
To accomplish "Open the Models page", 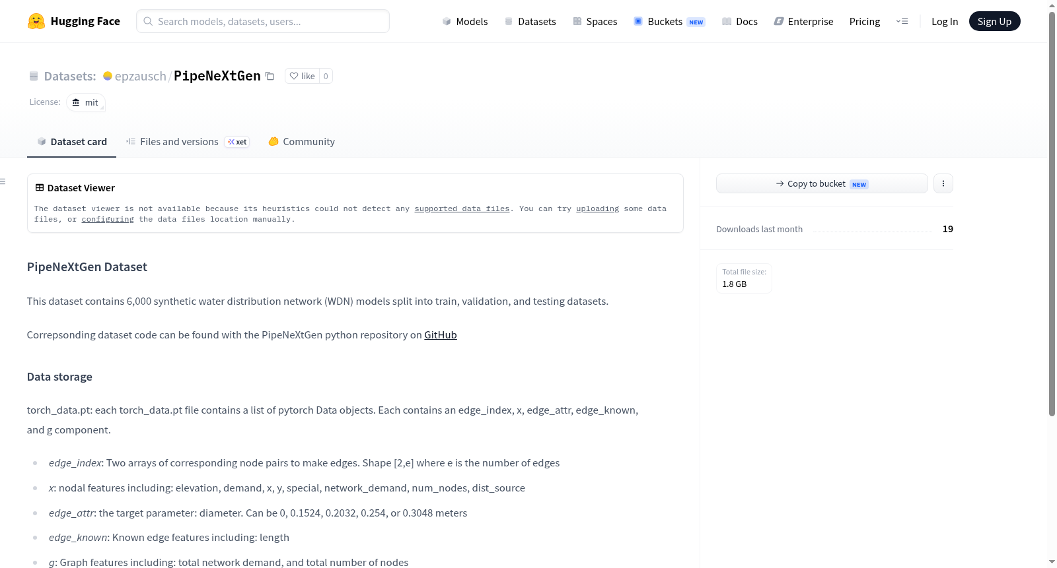I will tap(465, 21).
